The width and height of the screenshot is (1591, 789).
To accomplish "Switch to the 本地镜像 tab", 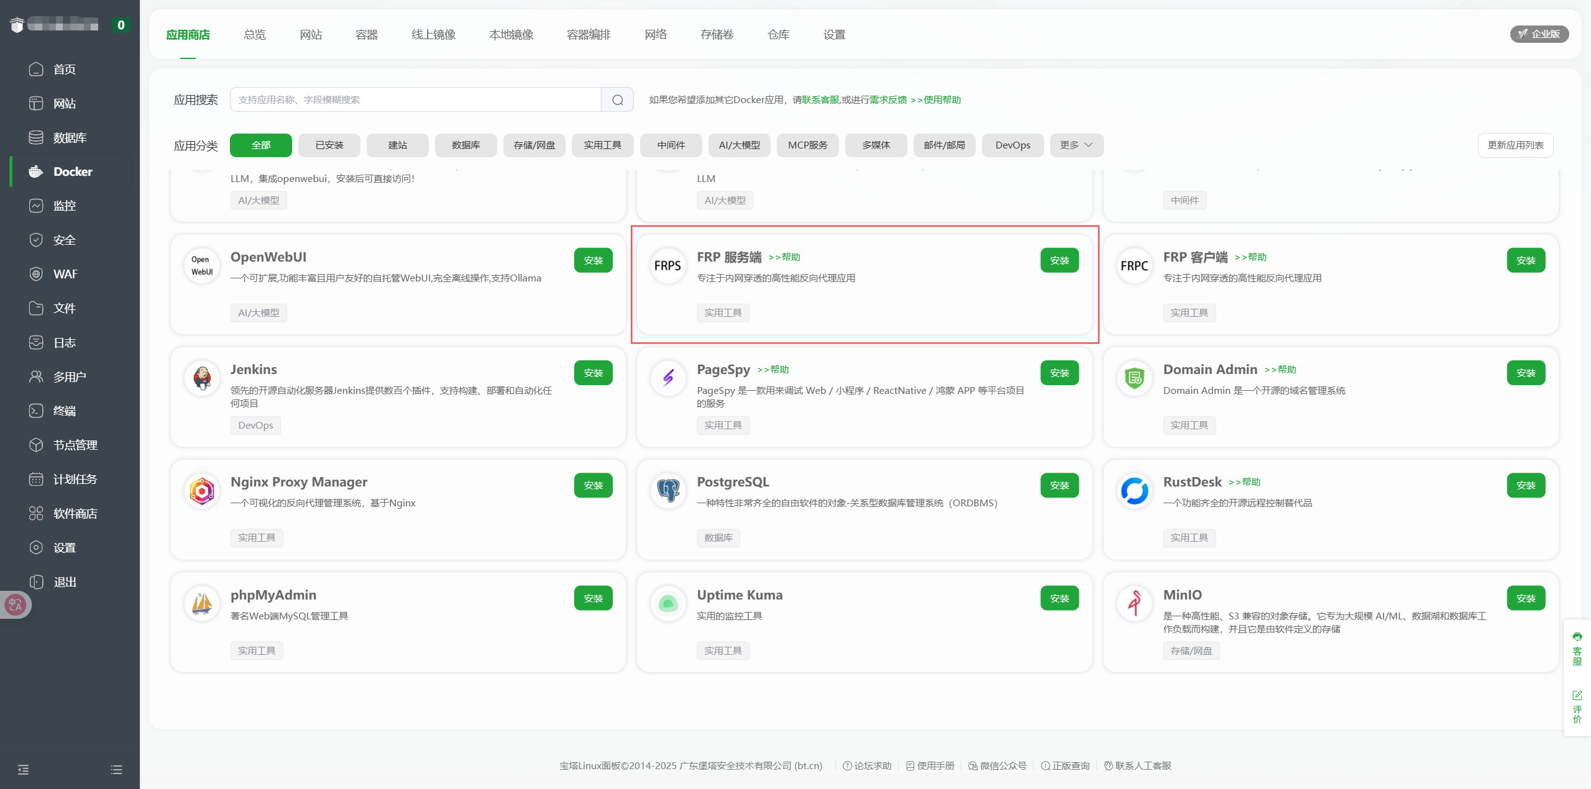I will pos(511,35).
